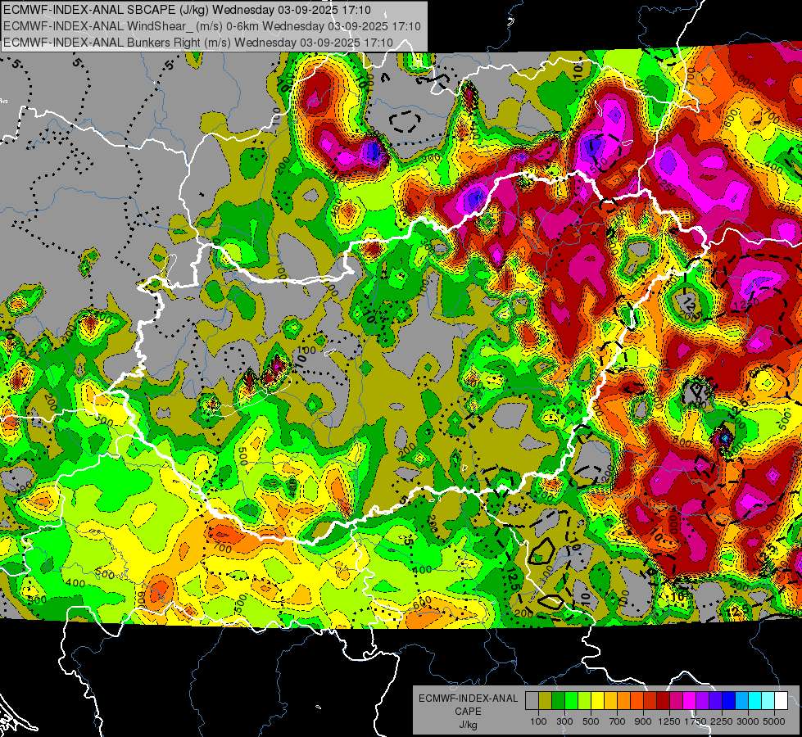Click the Bunkers Right (m/s) title line

(x=198, y=43)
